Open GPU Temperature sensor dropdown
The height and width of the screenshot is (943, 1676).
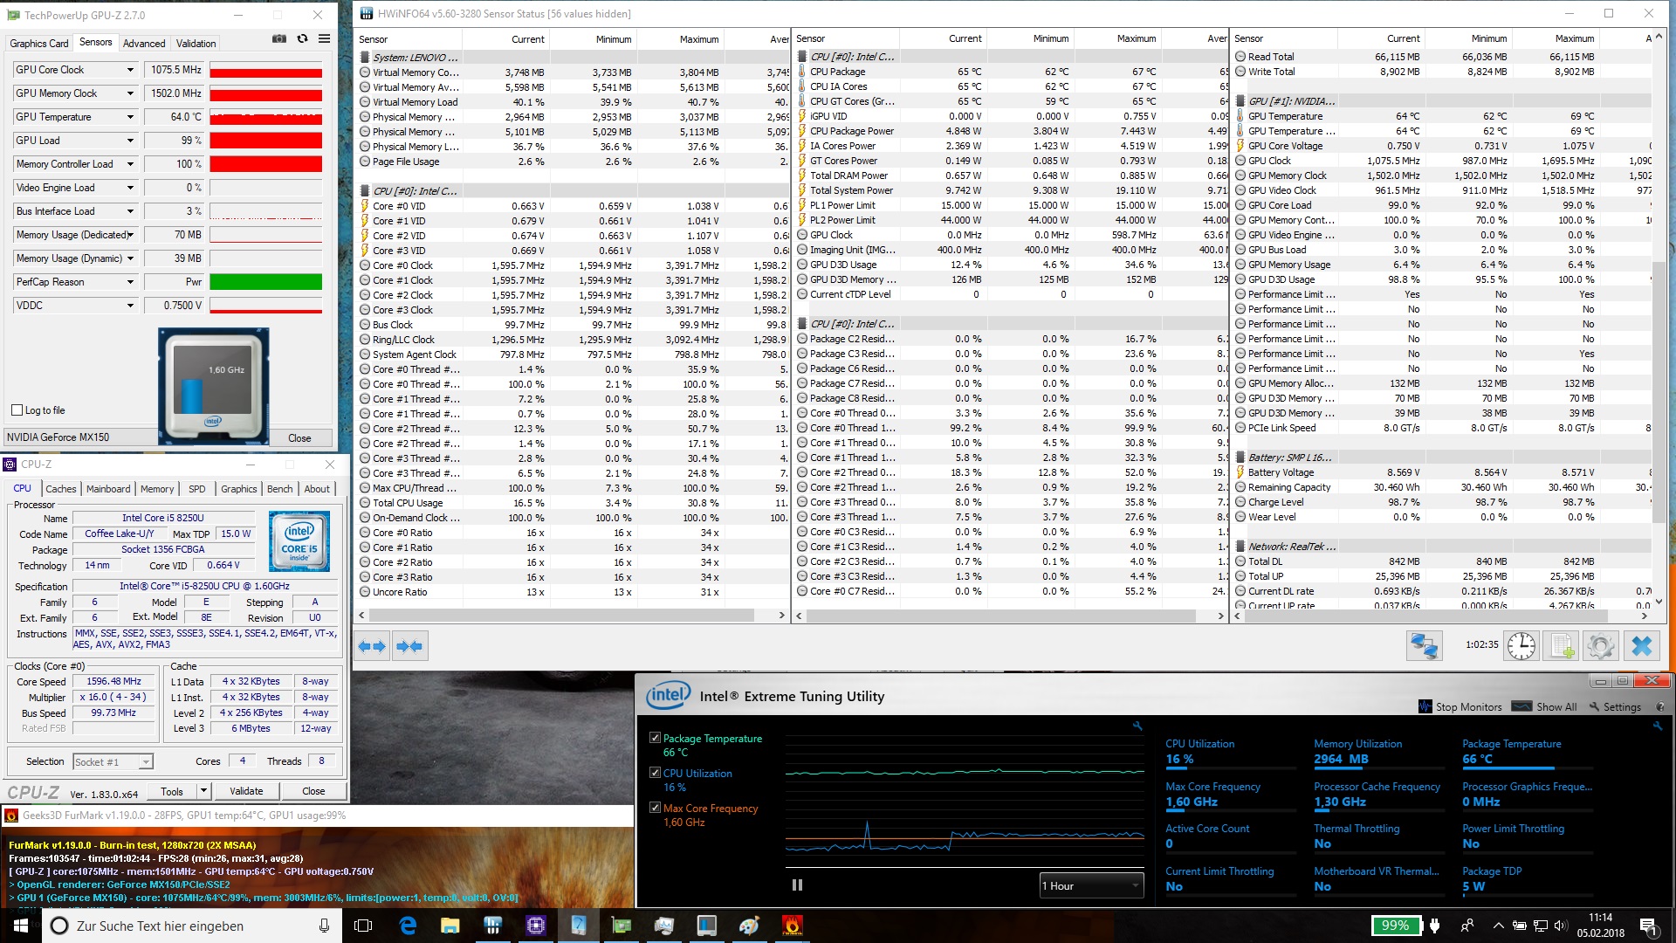click(130, 117)
